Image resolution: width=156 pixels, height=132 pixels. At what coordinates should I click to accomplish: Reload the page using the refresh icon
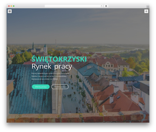point(101,6)
